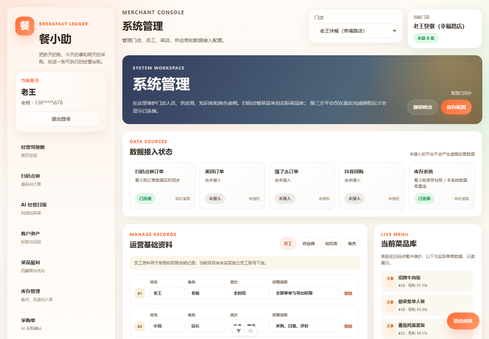The height and width of the screenshot is (339, 489).
Task: Switch to the 角色 tab
Action: click(352, 244)
